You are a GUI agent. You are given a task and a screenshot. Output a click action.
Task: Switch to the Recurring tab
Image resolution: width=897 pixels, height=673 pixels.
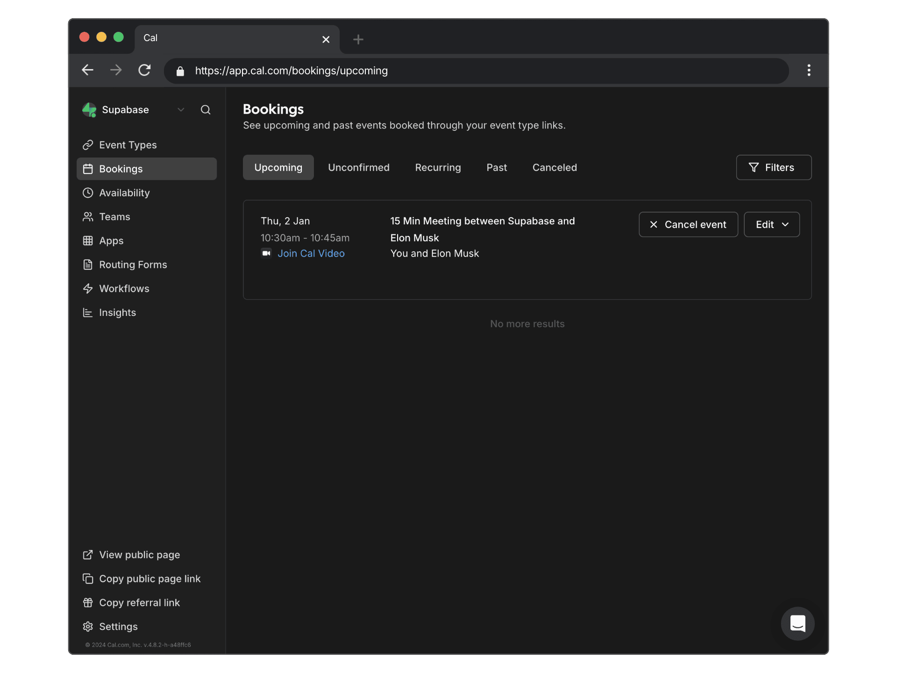pos(438,167)
